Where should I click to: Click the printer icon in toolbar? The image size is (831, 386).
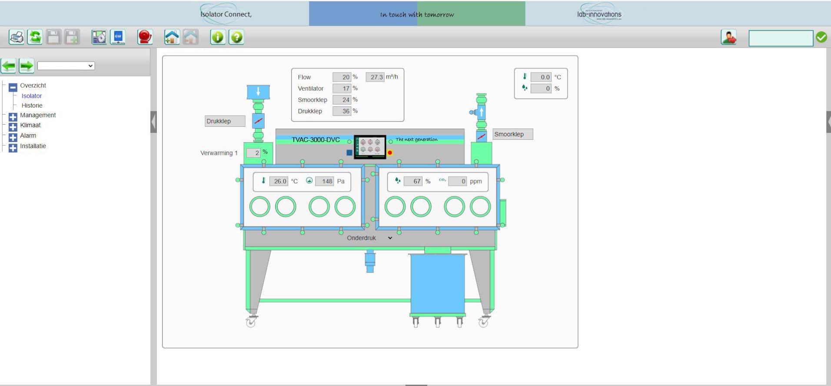pos(17,37)
